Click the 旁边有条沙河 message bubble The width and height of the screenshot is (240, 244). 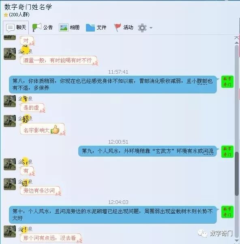click(40, 191)
